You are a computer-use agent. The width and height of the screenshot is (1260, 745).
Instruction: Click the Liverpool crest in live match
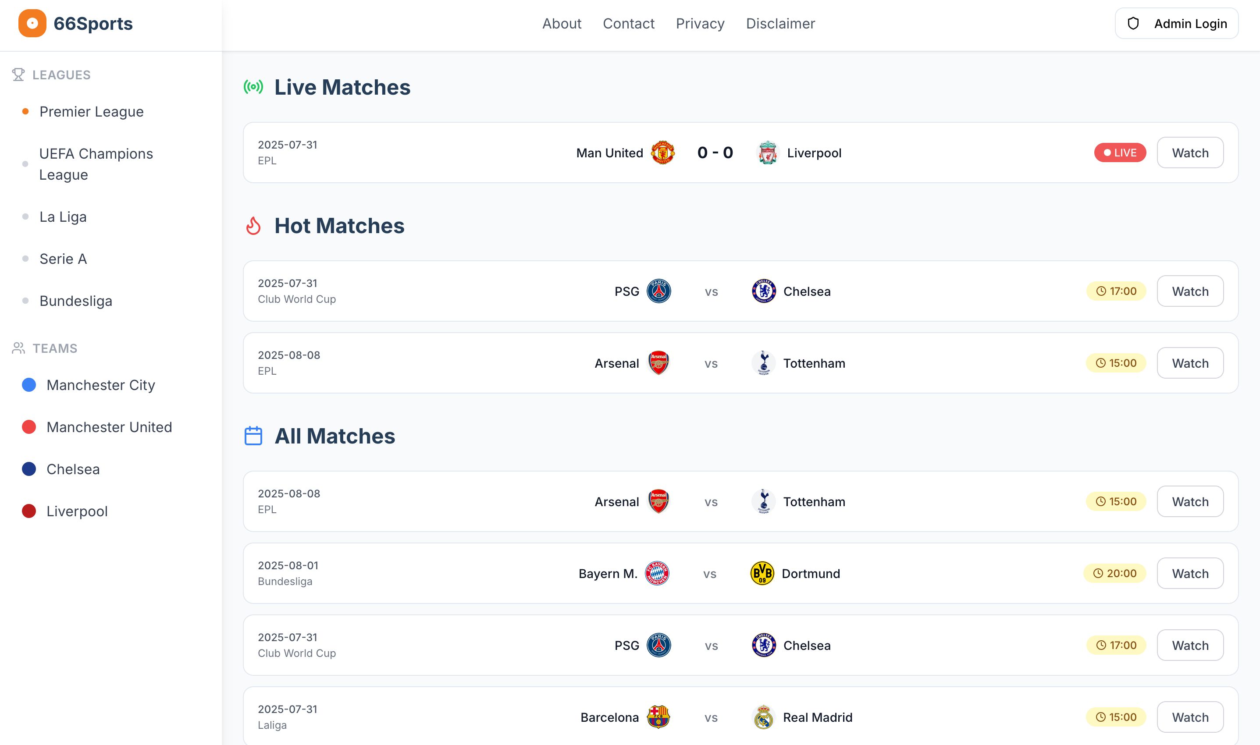click(x=767, y=153)
